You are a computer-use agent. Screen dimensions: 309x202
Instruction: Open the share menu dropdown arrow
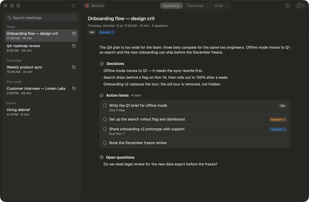pyautogui.click(x=304, y=6)
